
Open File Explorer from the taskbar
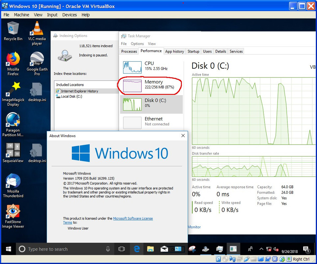150,249
